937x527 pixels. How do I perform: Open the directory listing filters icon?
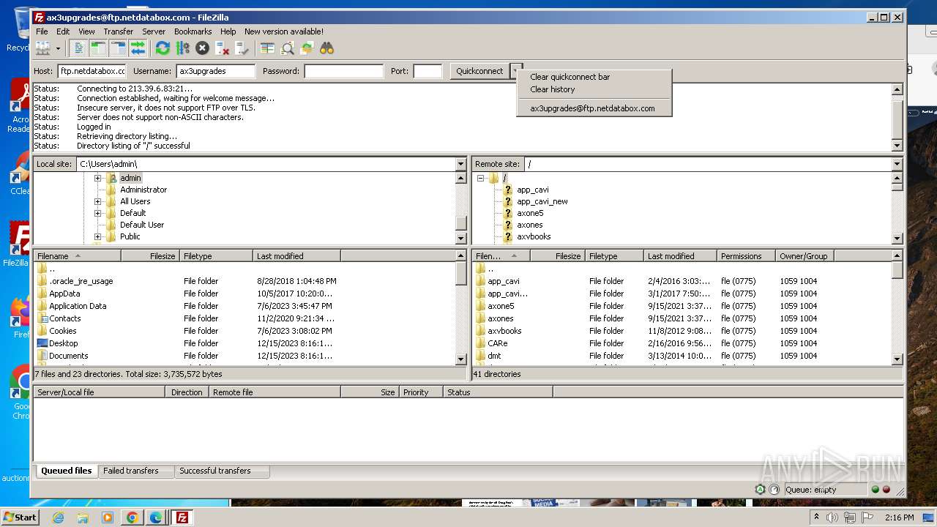[267, 48]
